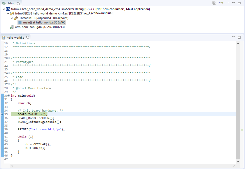Select the hello_world.c editor tab

coord(15,38)
